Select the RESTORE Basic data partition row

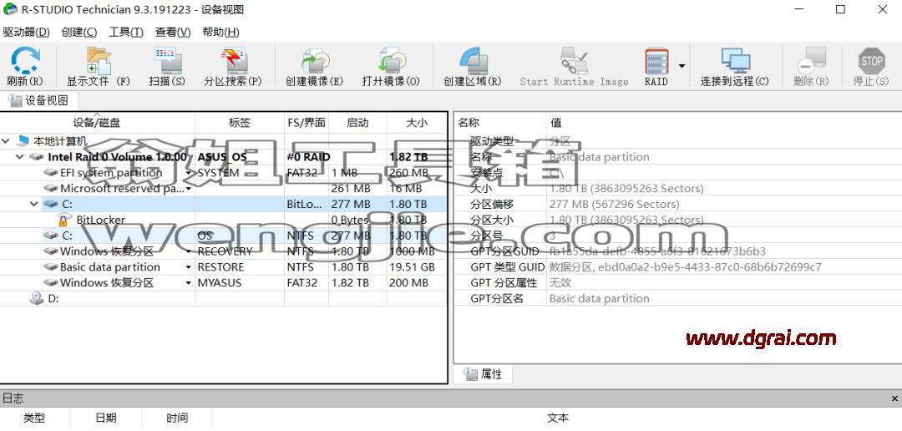point(224,267)
